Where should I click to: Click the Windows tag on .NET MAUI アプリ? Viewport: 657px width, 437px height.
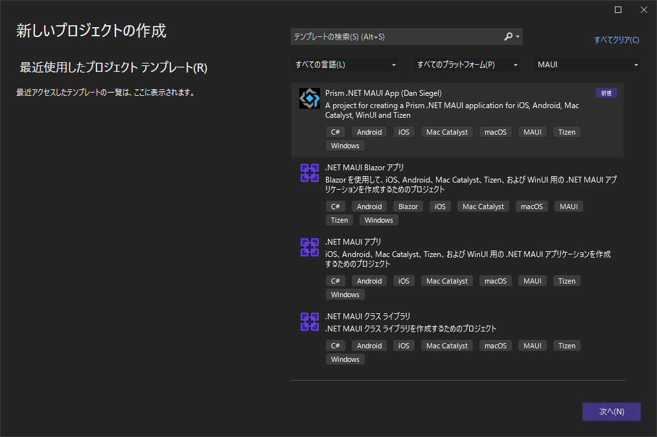pyautogui.click(x=345, y=295)
